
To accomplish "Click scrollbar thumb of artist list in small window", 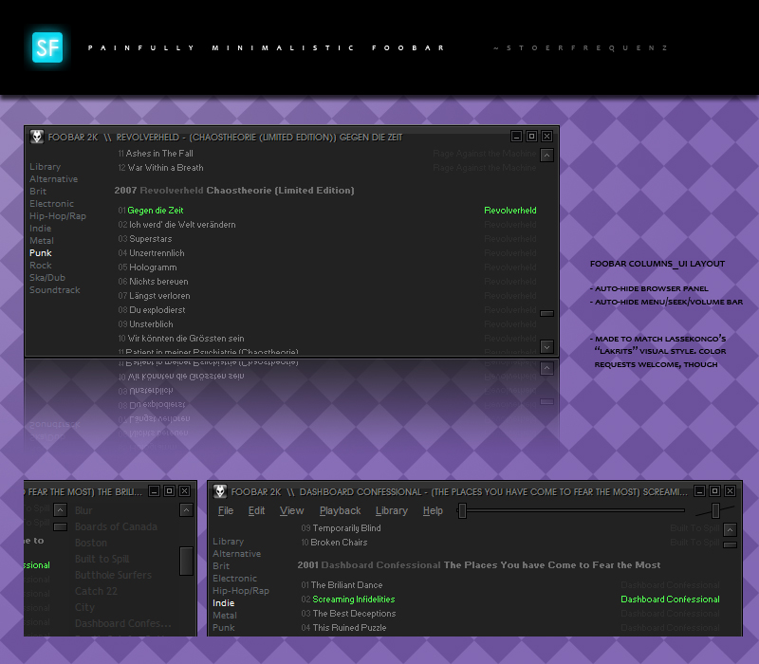I will coord(186,562).
